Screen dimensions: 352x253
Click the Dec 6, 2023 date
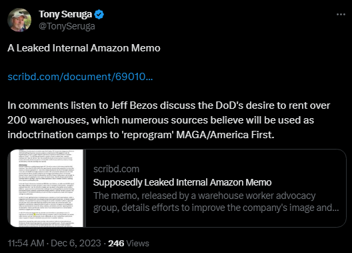coord(76,244)
